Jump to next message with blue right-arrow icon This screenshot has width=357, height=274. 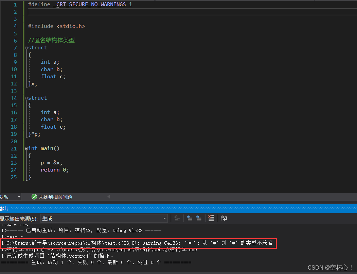tap(199, 218)
